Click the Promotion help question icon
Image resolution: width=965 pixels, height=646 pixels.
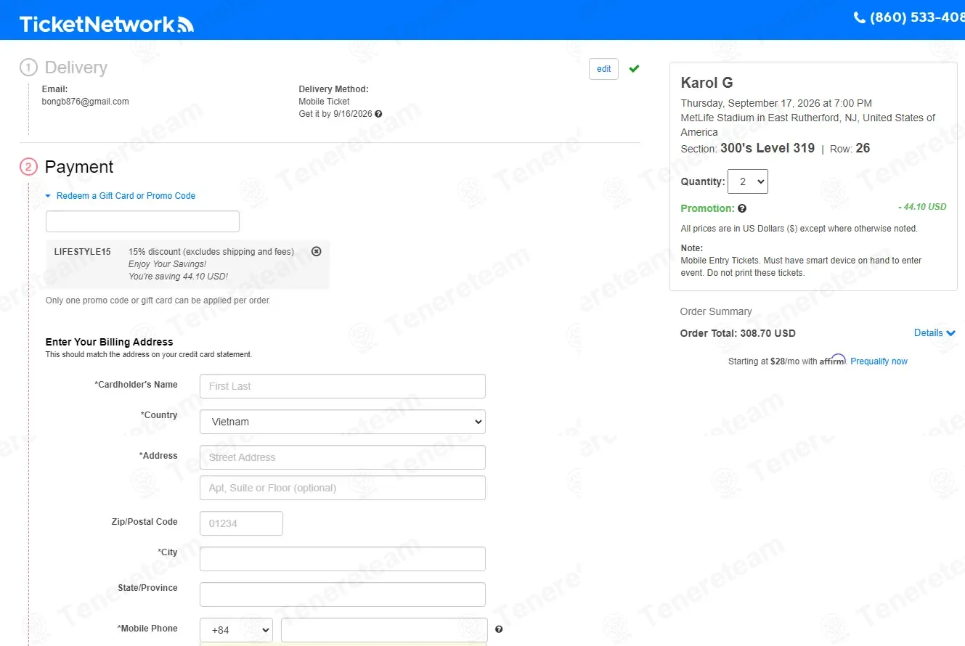(742, 208)
